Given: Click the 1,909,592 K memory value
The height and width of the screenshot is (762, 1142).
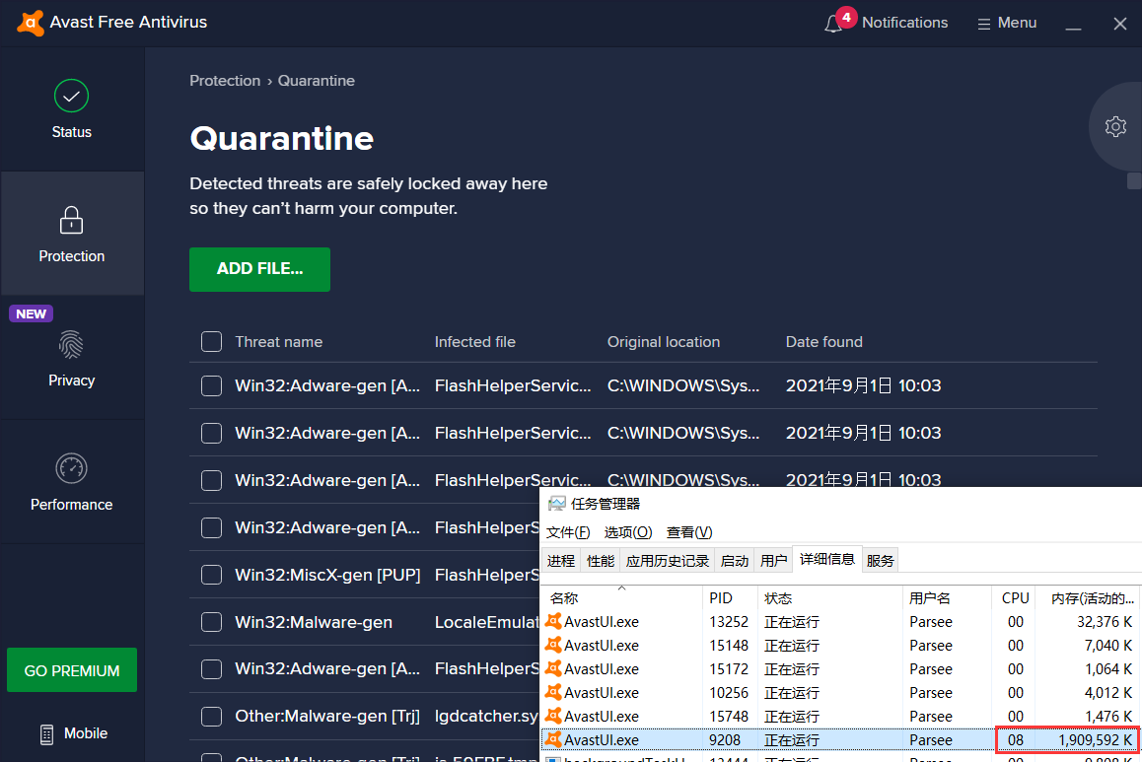Looking at the screenshot, I should [1095, 740].
